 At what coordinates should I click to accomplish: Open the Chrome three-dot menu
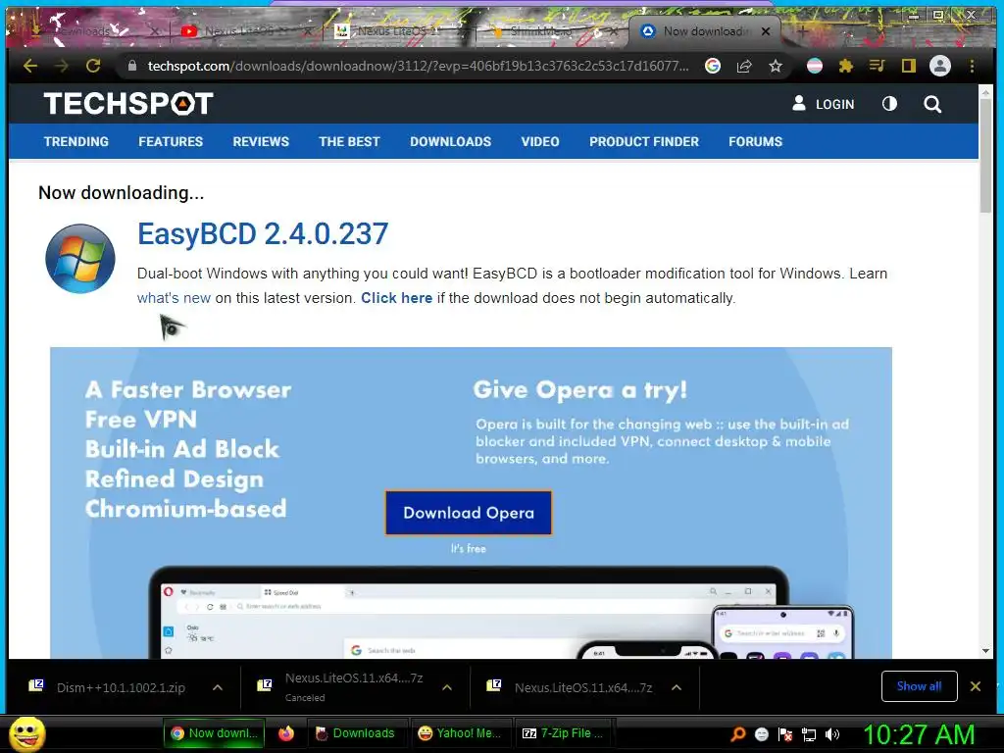[972, 66]
